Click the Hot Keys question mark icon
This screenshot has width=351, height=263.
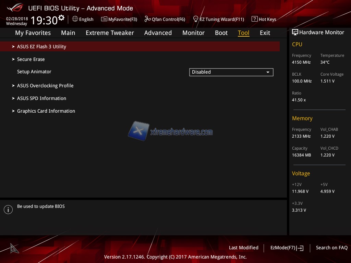tap(254, 19)
